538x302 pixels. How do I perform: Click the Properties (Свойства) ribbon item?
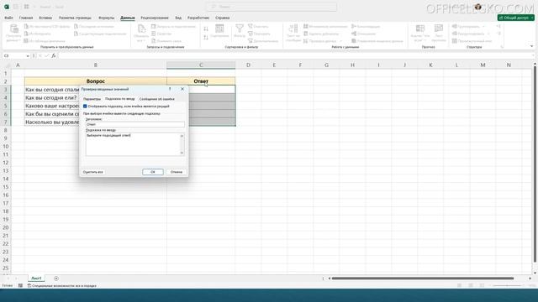click(161, 34)
